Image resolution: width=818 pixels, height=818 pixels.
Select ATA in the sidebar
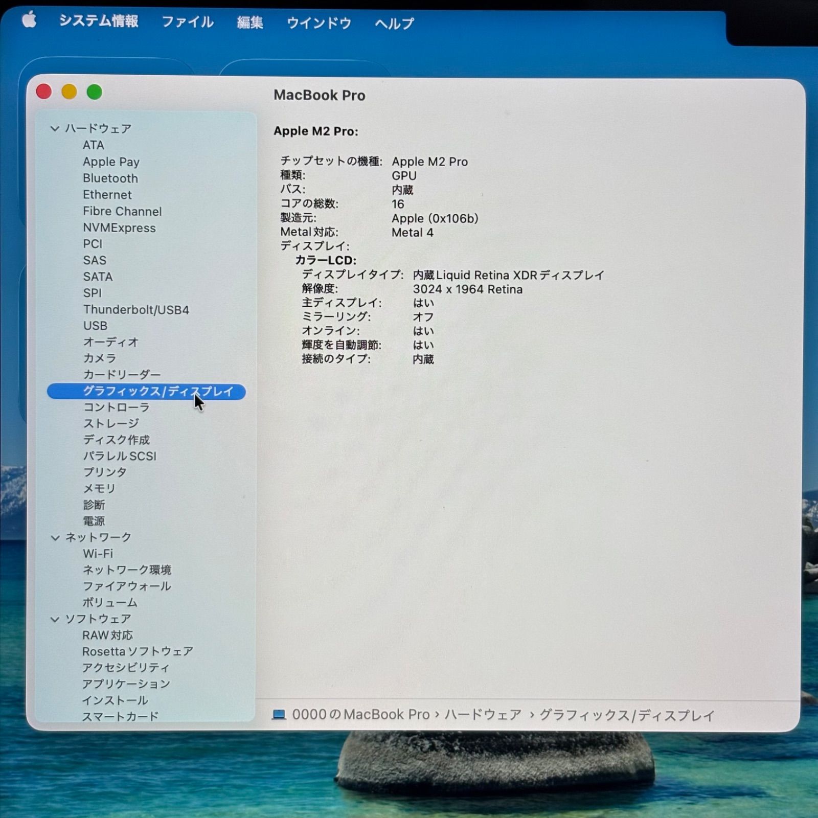click(94, 145)
